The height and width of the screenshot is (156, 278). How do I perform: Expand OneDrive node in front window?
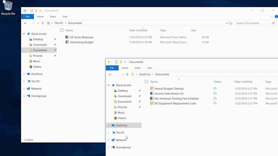[x=109, y=125]
